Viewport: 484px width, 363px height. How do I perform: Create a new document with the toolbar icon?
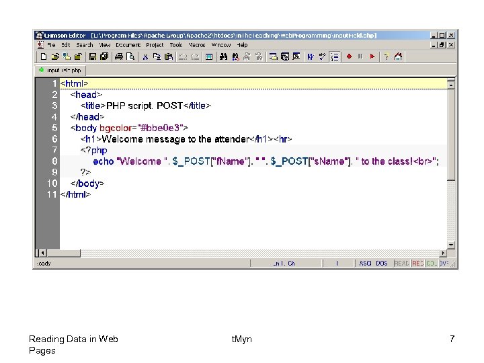click(x=44, y=56)
